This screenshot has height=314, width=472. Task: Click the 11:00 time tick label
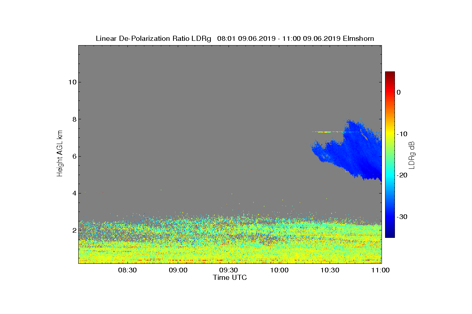pos(380,270)
